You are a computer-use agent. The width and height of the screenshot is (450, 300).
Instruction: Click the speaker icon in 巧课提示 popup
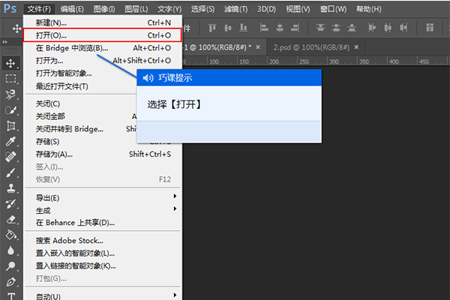coord(147,78)
